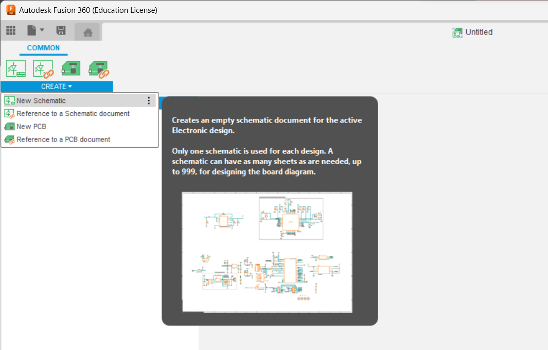Click the New PCB toolbar icon
548x350 pixels.
pos(71,68)
